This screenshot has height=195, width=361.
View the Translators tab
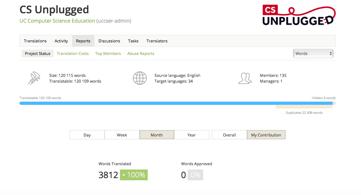[x=157, y=41]
